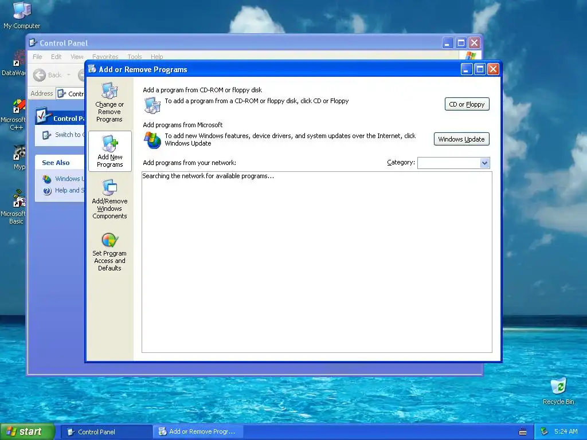Expand the Category dropdown list
Screen dimensions: 587x440
[x=484, y=163]
